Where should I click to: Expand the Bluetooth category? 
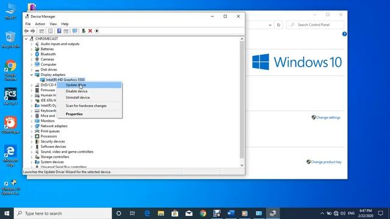click(x=32, y=54)
